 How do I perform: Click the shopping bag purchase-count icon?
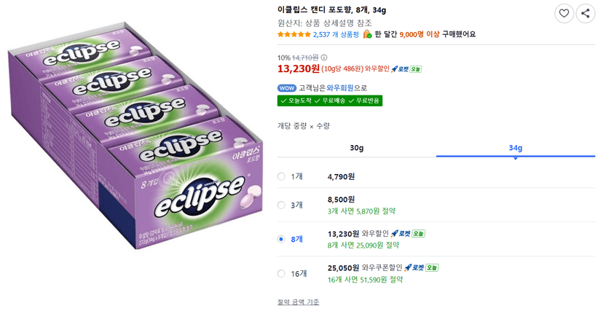click(367, 34)
